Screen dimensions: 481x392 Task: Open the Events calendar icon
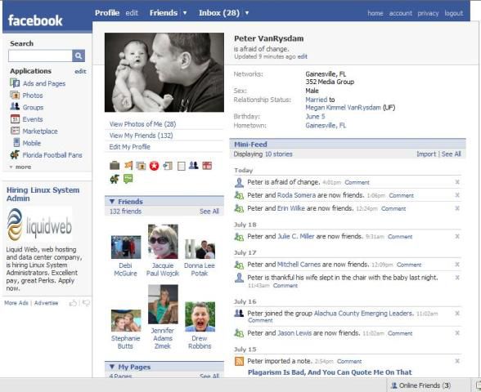15,119
